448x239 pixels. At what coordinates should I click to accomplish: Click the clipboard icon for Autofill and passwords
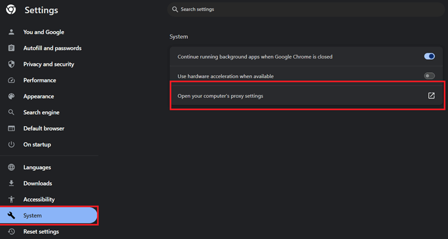coord(11,48)
